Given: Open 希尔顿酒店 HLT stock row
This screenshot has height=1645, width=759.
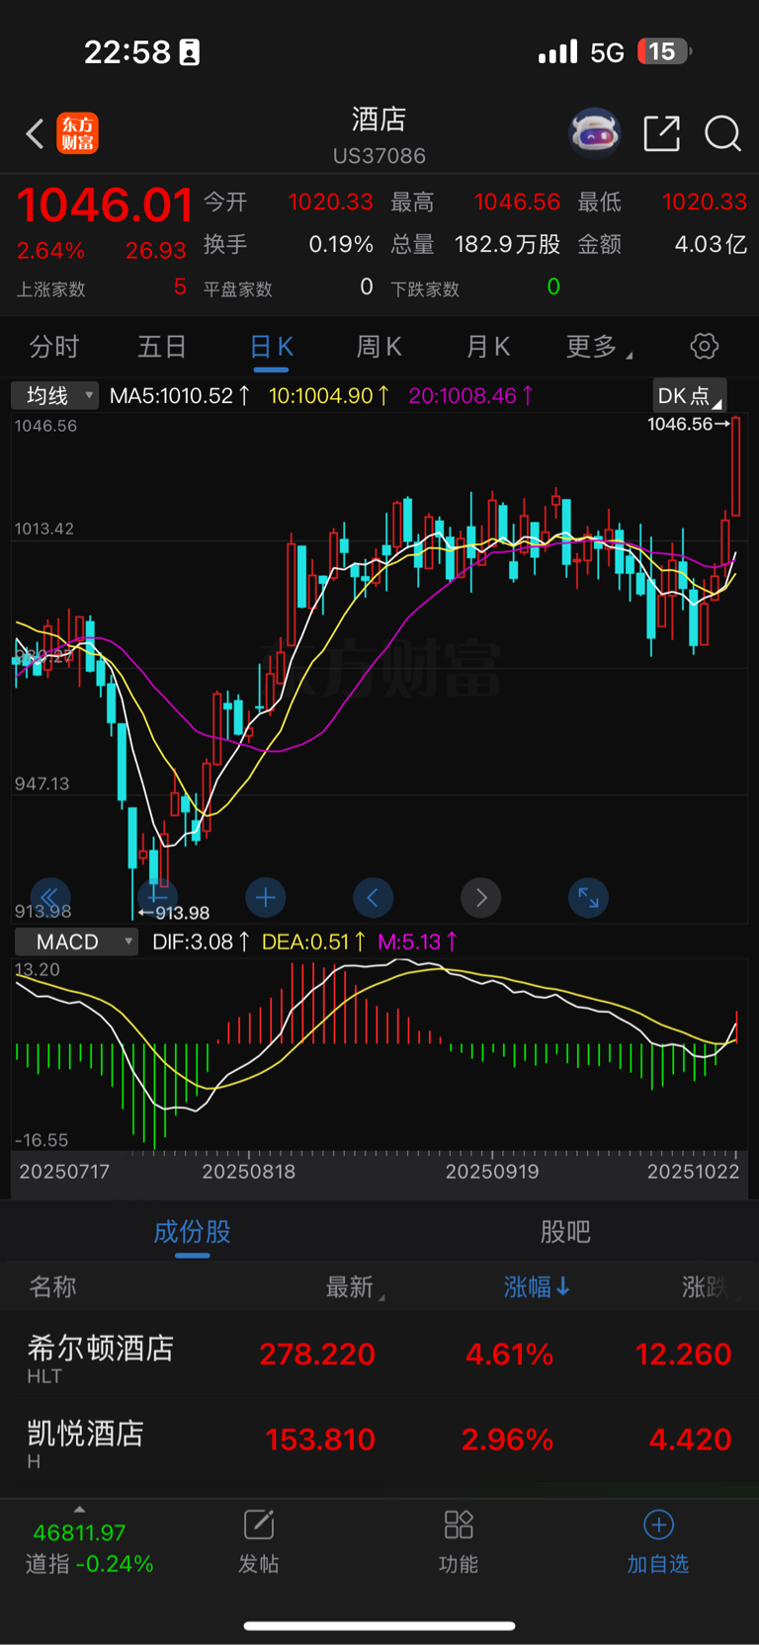Looking at the screenshot, I should (x=379, y=1357).
